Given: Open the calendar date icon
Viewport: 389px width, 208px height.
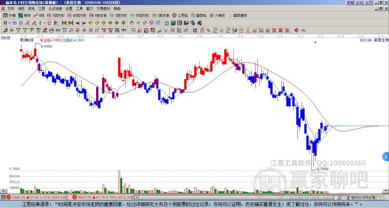Looking at the screenshot, I should tap(166, 23).
